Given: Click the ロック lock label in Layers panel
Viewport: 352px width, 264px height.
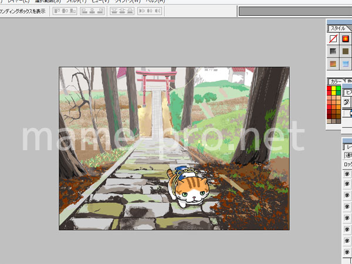Looking at the screenshot, I should [348, 164].
